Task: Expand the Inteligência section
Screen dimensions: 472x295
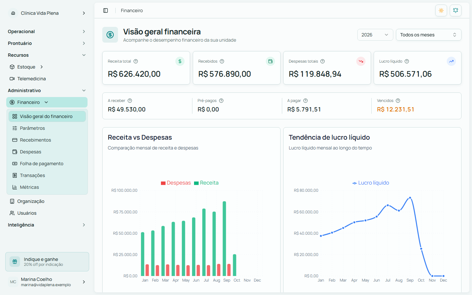Action: pyautogui.click(x=47, y=225)
